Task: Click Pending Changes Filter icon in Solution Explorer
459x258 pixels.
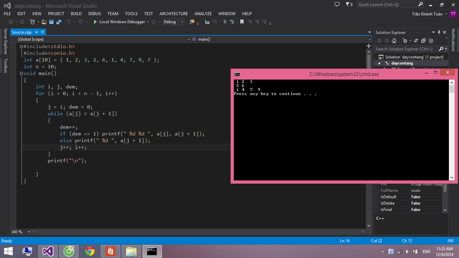Action: coord(405,41)
